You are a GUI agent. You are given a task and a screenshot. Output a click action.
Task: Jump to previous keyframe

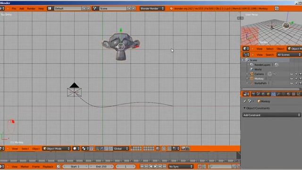[146, 167]
